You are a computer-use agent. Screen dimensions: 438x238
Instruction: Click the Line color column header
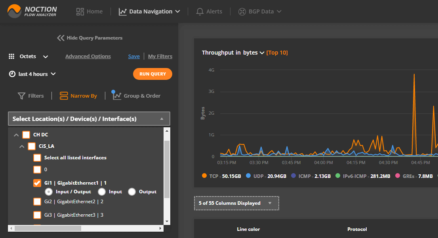pyautogui.click(x=248, y=229)
